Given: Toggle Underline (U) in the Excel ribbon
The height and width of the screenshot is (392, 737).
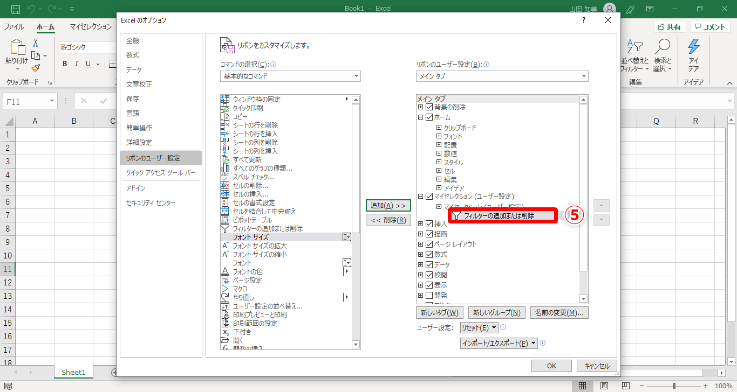Looking at the screenshot, I should tap(87, 64).
